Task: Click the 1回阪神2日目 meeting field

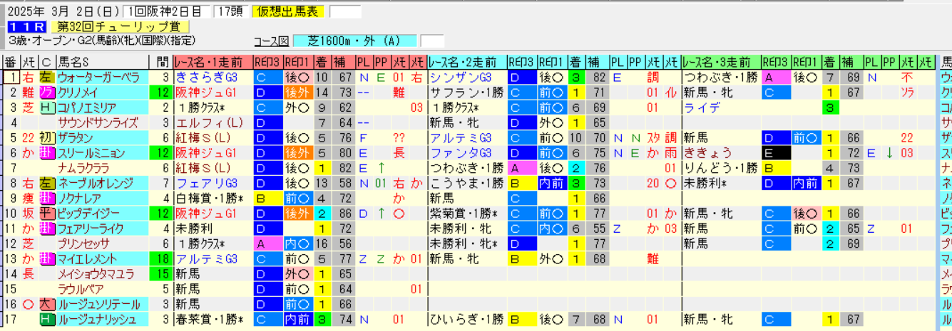Action: click(166, 11)
